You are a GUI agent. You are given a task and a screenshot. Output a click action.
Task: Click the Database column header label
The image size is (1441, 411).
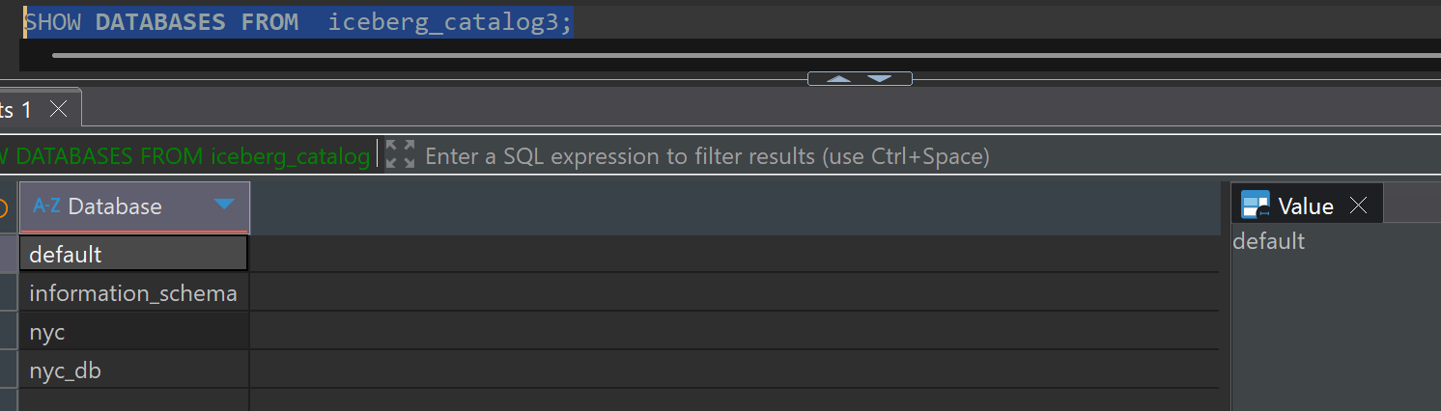point(115,206)
